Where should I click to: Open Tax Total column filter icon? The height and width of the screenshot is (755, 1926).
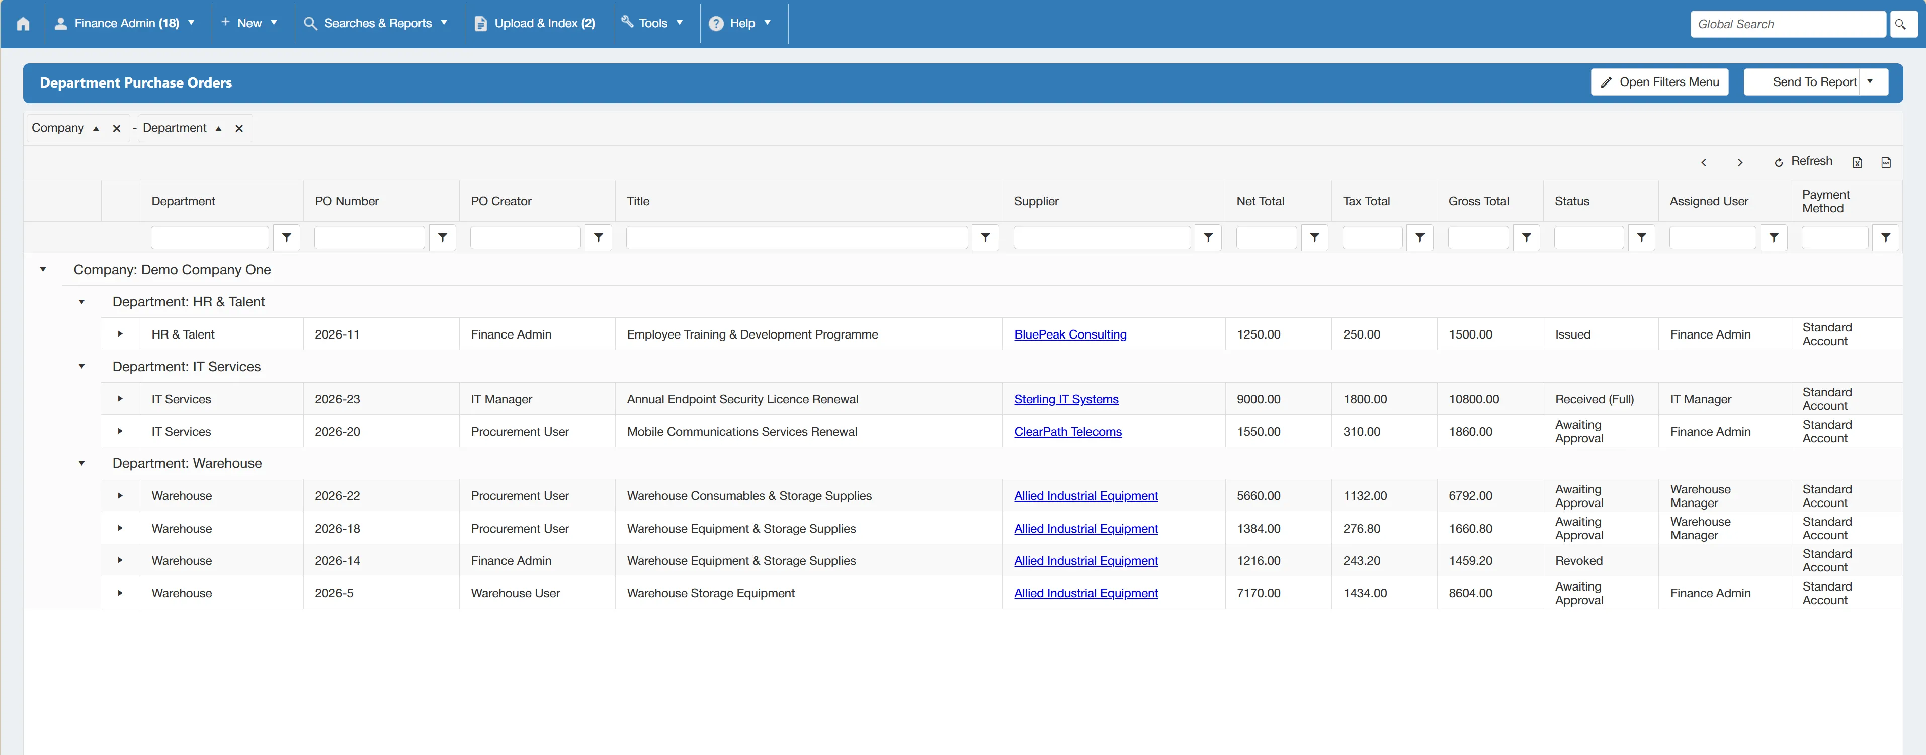pyautogui.click(x=1420, y=238)
